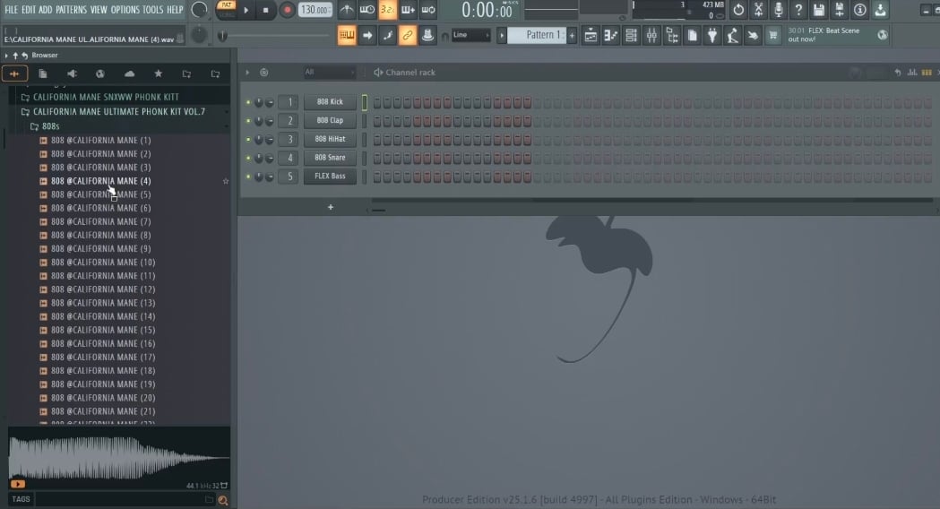
Task: Open the OPTIONS menu
Action: click(125, 10)
